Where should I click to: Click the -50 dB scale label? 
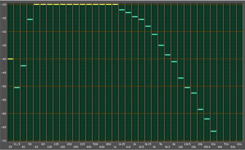point(4,86)
